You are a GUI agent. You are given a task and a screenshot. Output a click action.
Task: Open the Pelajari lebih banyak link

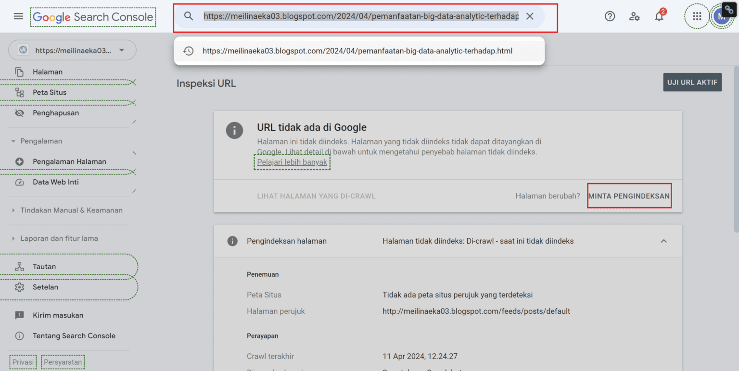[x=292, y=162]
